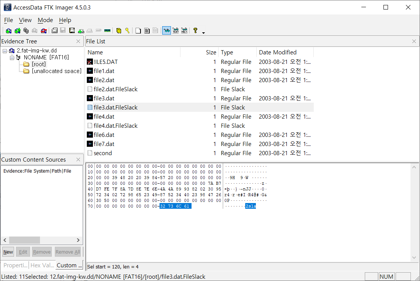Switch to the Properties tab
The height and width of the screenshot is (281, 420).
pos(15,265)
